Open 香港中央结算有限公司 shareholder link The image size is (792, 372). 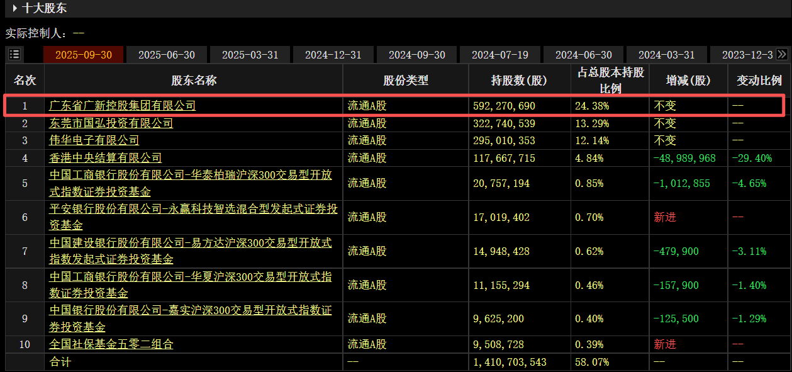(x=106, y=157)
